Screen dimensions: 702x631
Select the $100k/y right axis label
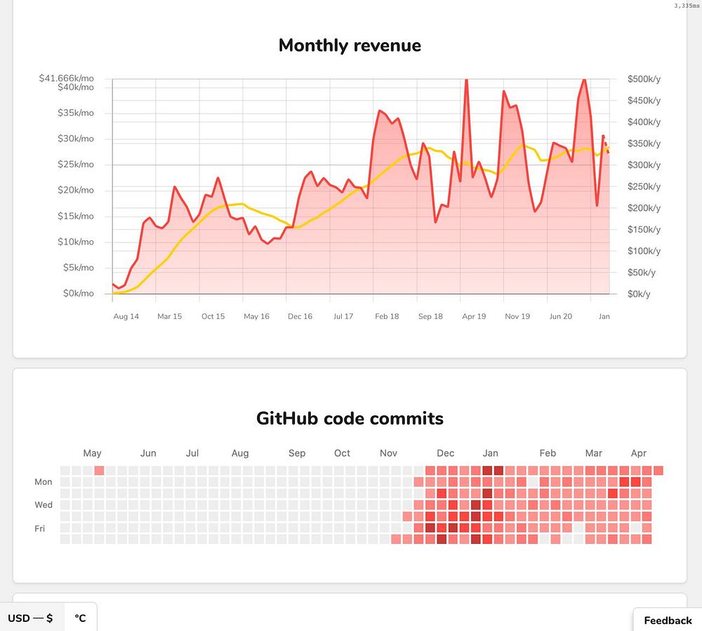[644, 251]
